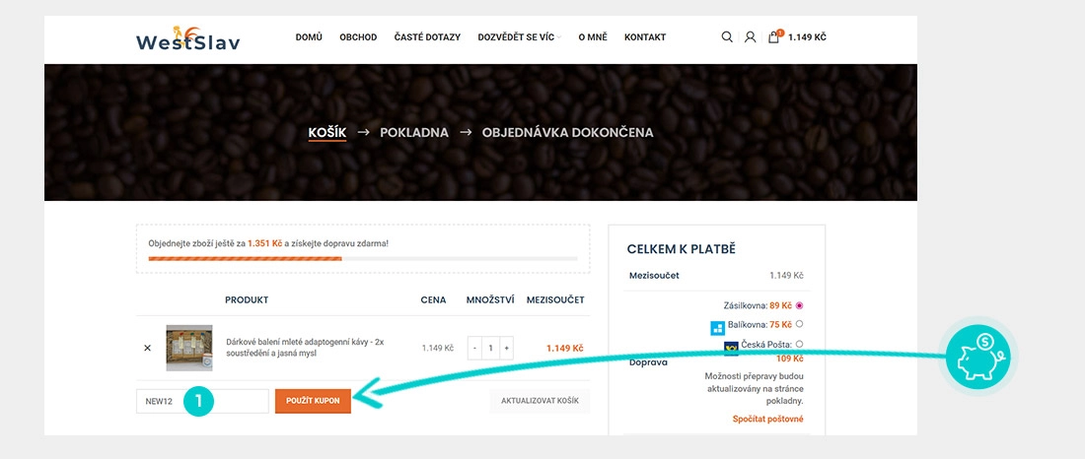Select Zásilkovna 89 Kč shipping option
The width and height of the screenshot is (1085, 459).
[x=799, y=305]
